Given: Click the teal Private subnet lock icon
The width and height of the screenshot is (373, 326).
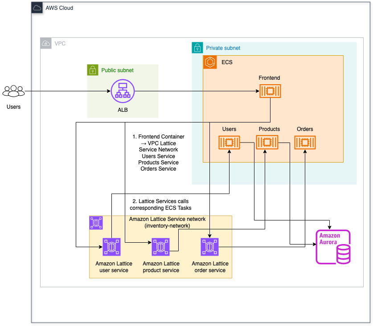Looking at the screenshot, I should (x=197, y=48).
